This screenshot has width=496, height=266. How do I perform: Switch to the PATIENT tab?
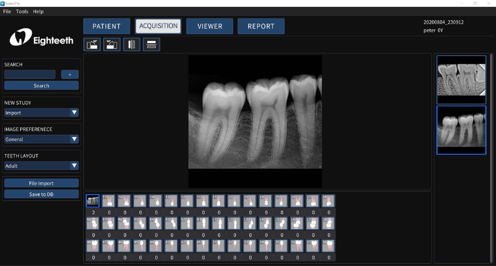pyautogui.click(x=107, y=26)
